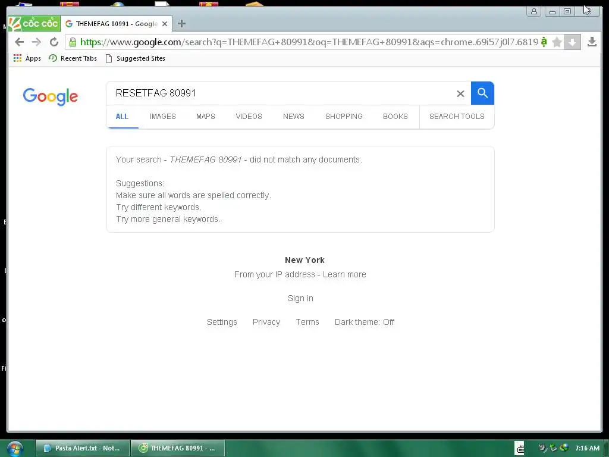Open the Settings footer link

click(x=222, y=322)
